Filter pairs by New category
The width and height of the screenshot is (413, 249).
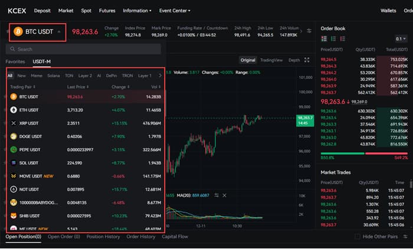coord(22,76)
